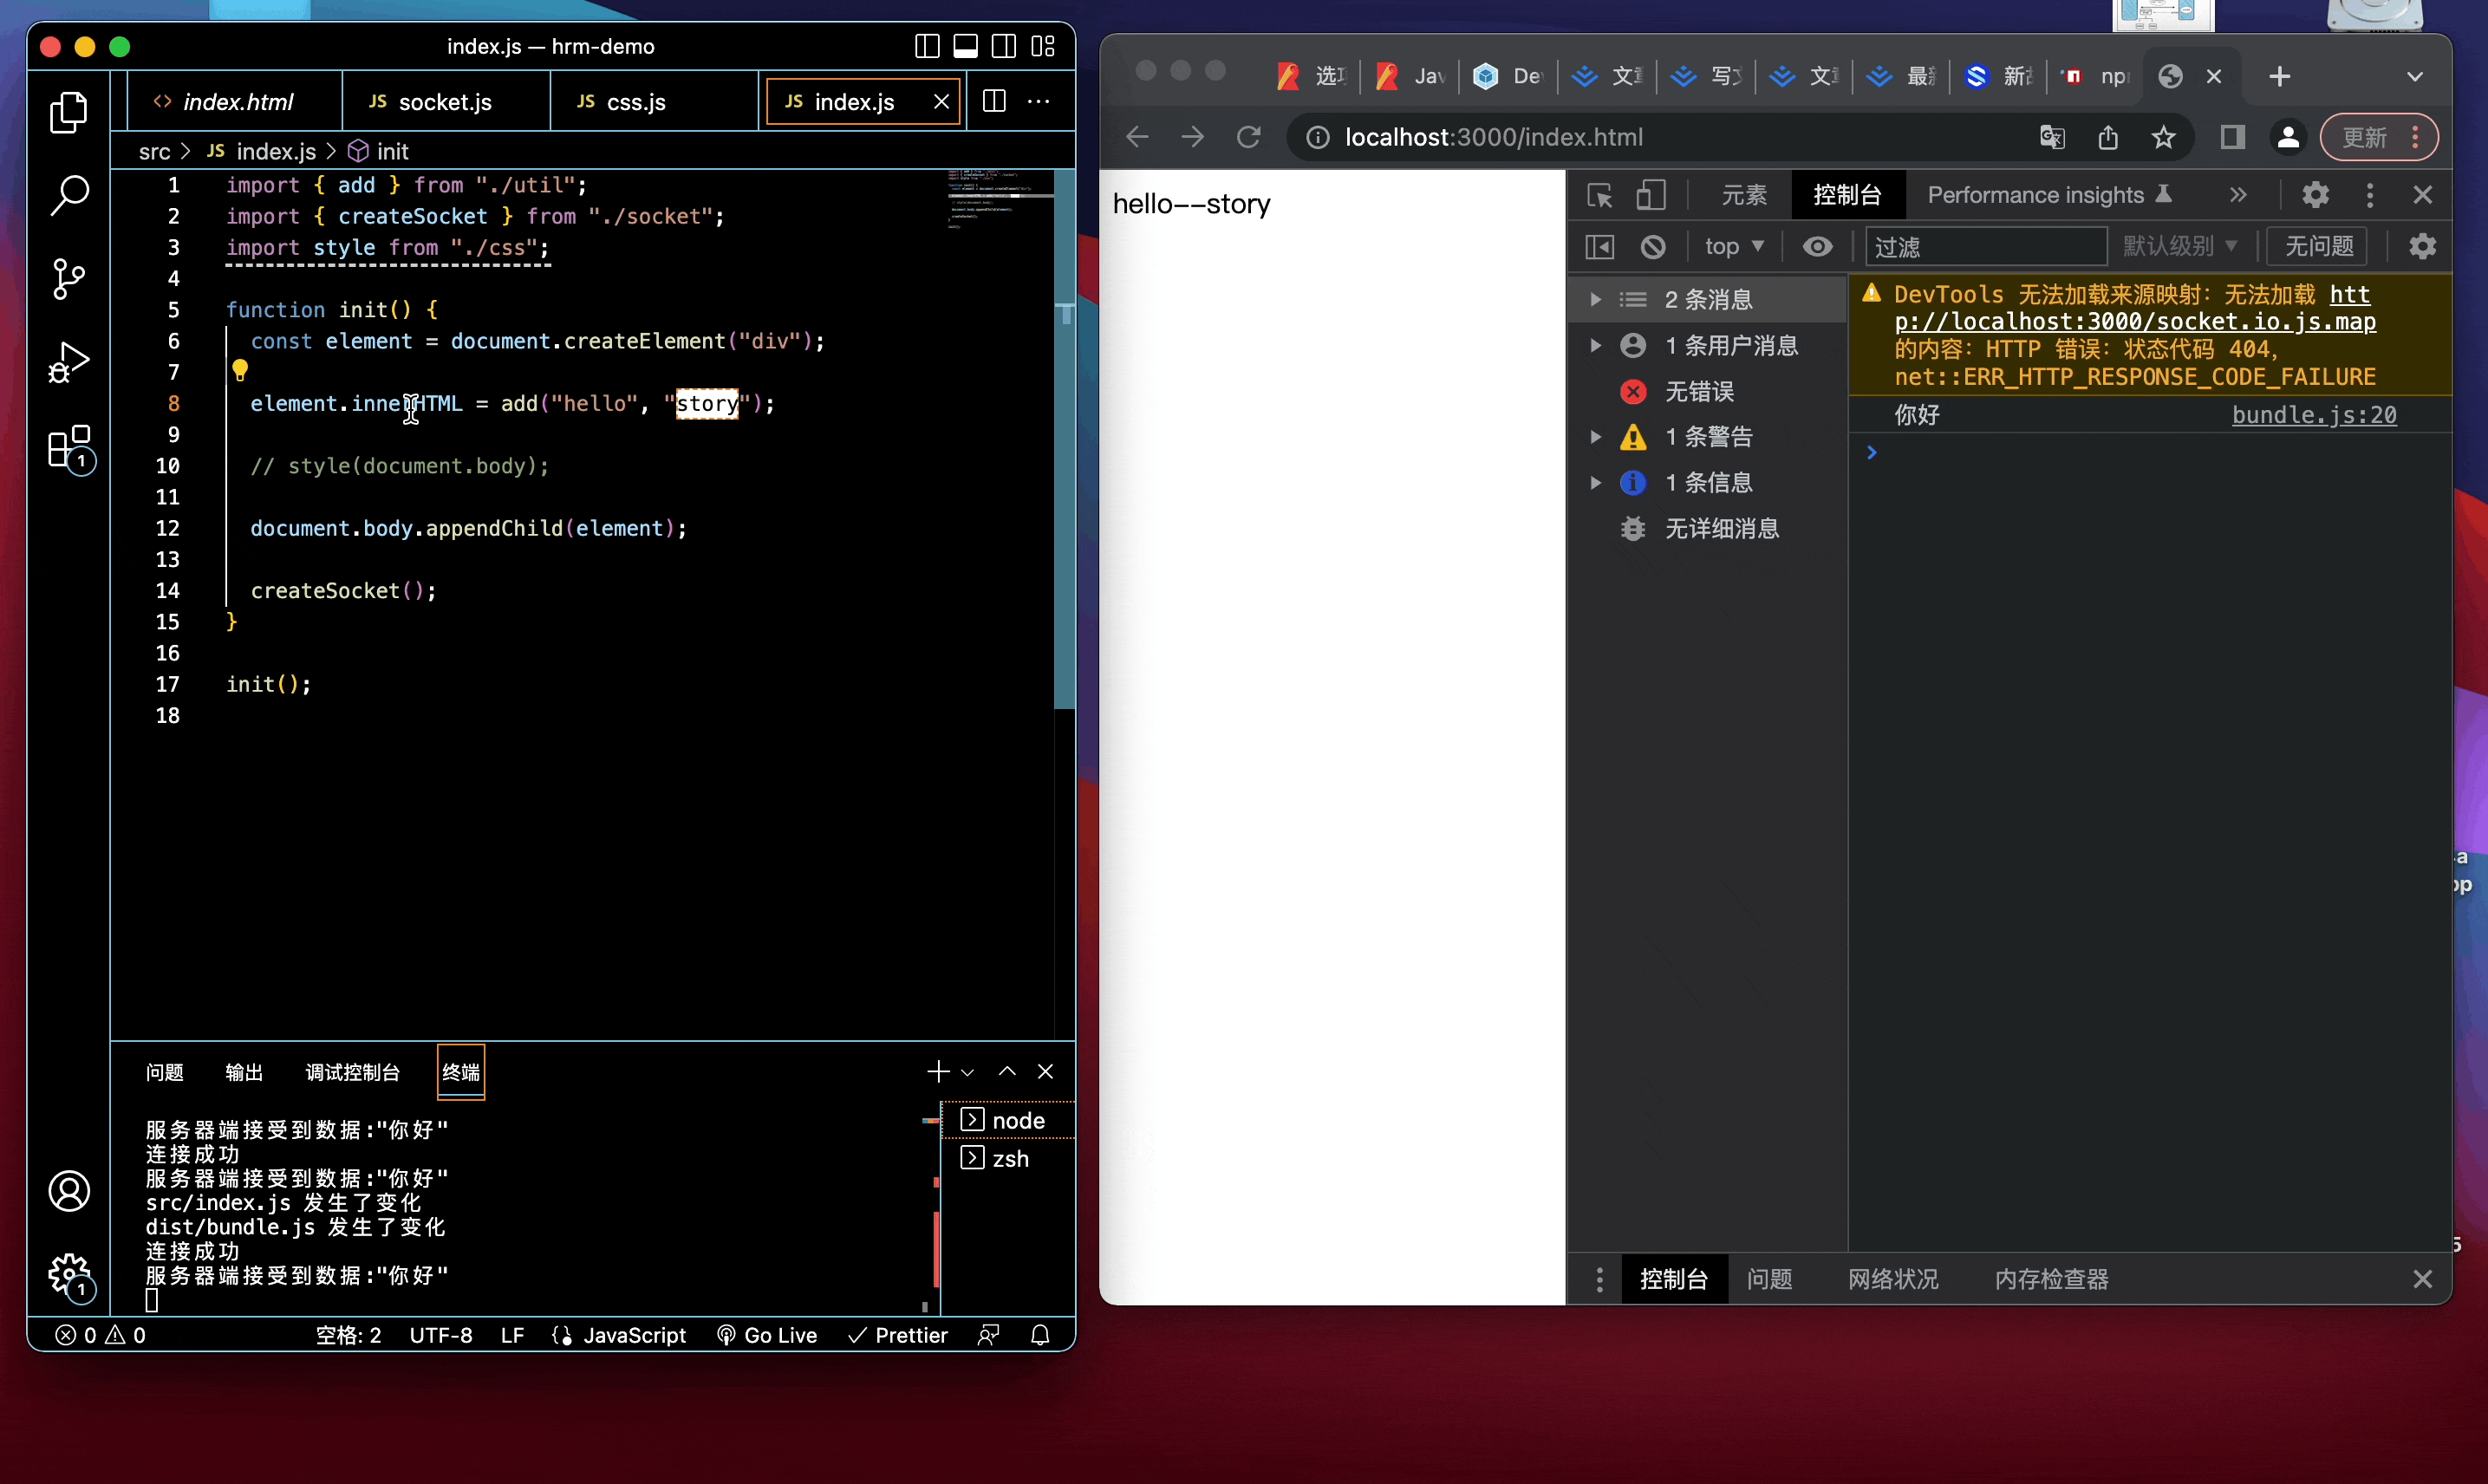
Task: Click the Search icon in activity bar
Action: (x=68, y=194)
